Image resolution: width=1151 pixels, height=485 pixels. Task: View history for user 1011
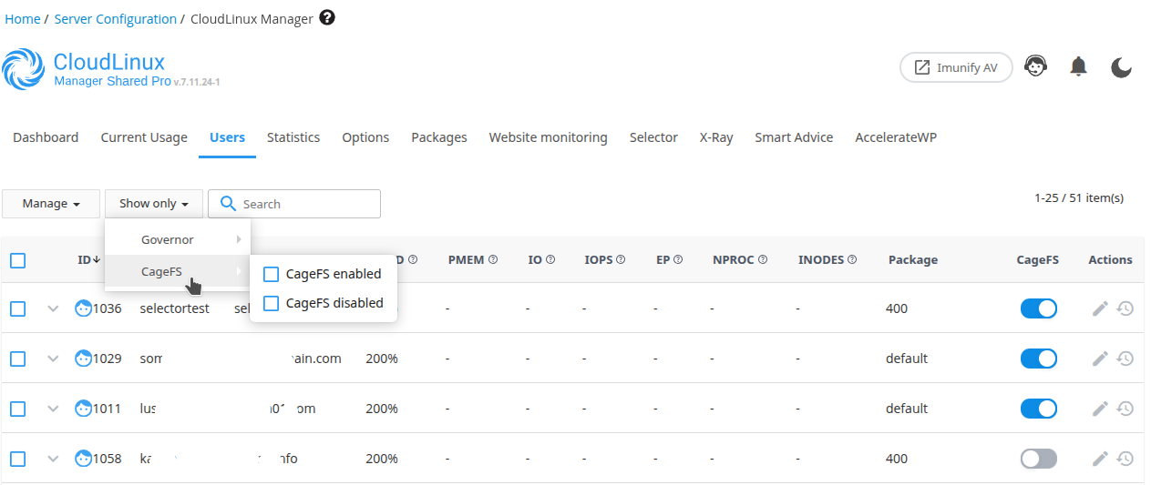point(1125,409)
